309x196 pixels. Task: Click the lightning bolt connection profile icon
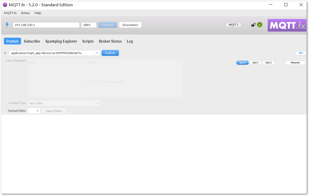point(7,25)
